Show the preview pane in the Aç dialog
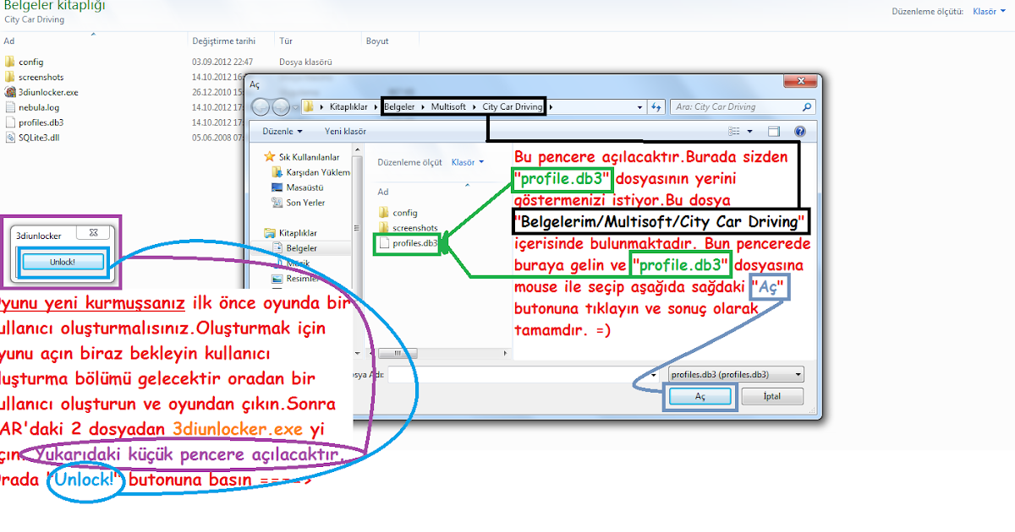 tap(773, 132)
